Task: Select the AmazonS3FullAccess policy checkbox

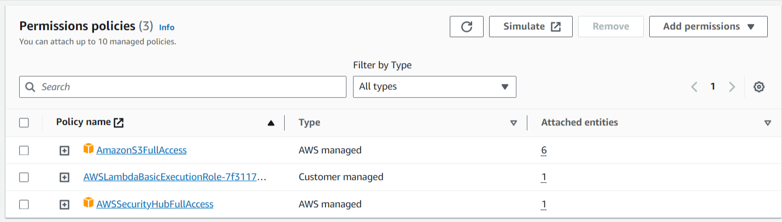Action: (24, 151)
